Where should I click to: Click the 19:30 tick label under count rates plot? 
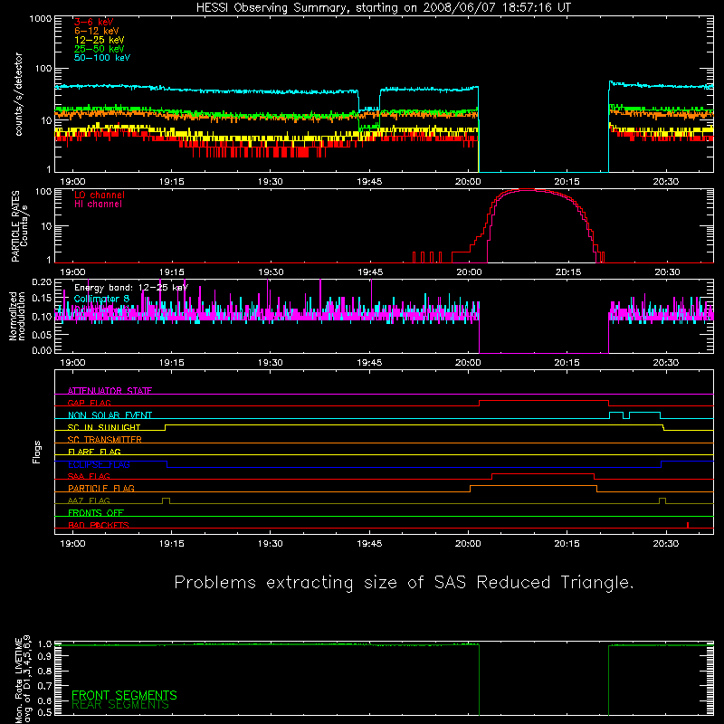point(270,182)
